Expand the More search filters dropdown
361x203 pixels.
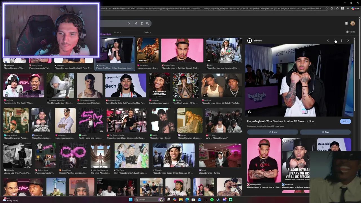[118, 32]
